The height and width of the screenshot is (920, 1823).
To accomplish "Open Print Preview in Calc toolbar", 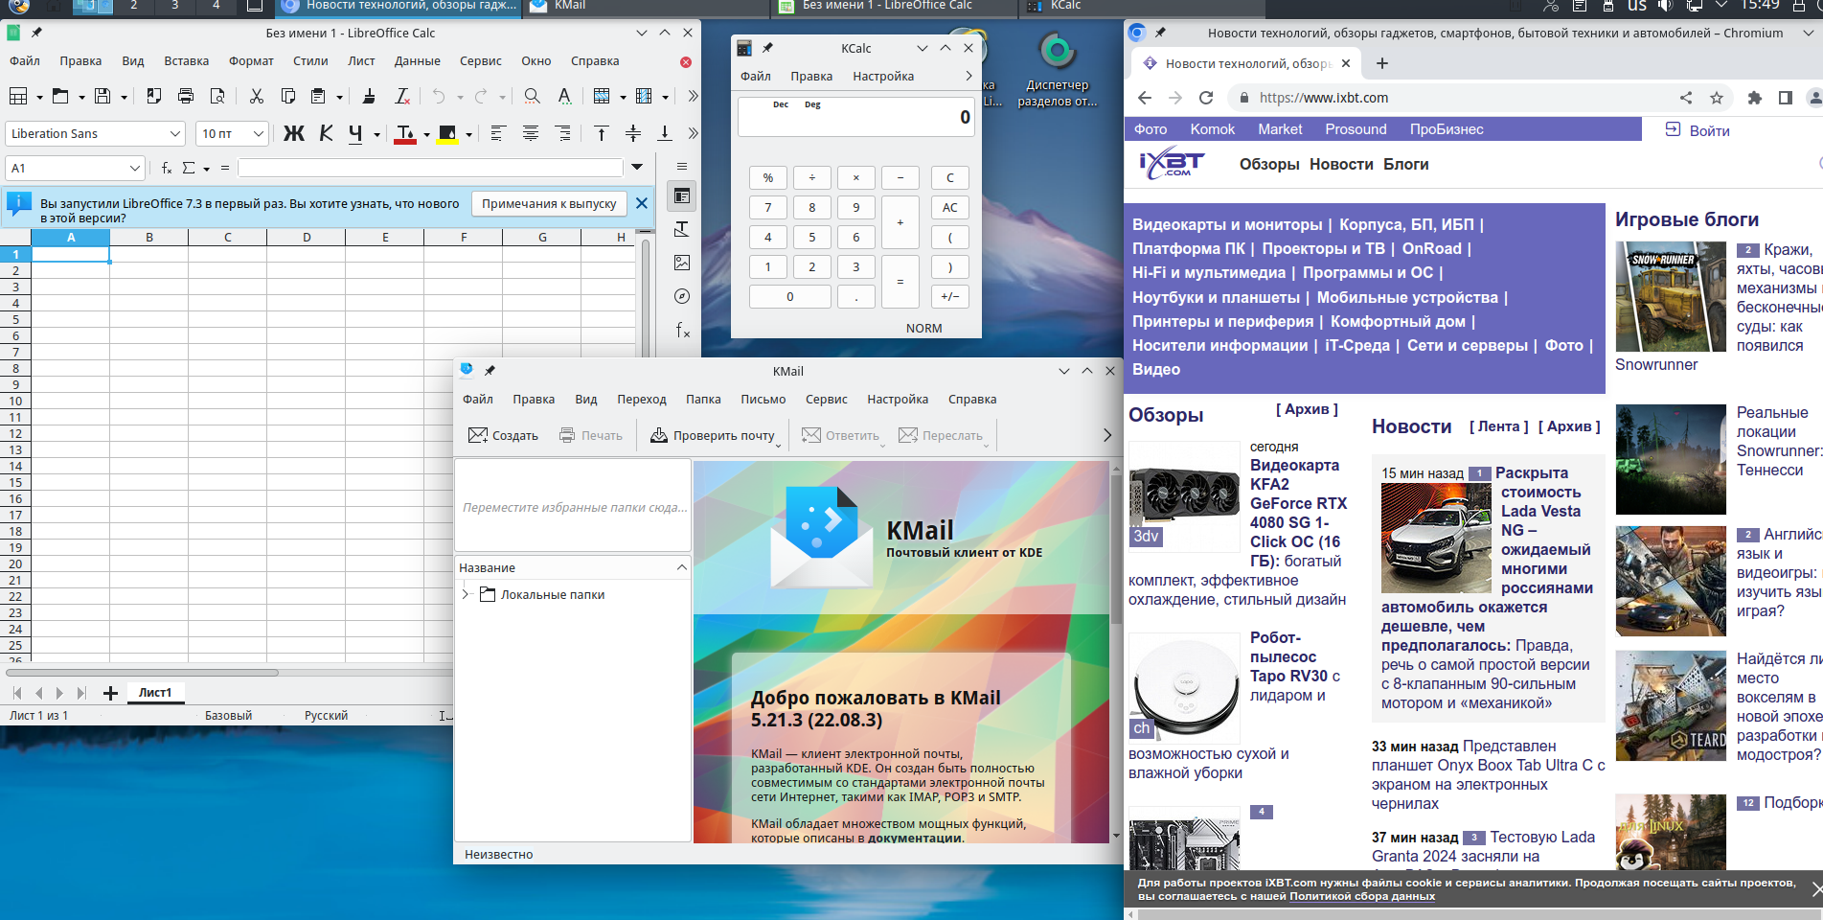I will point(217,96).
